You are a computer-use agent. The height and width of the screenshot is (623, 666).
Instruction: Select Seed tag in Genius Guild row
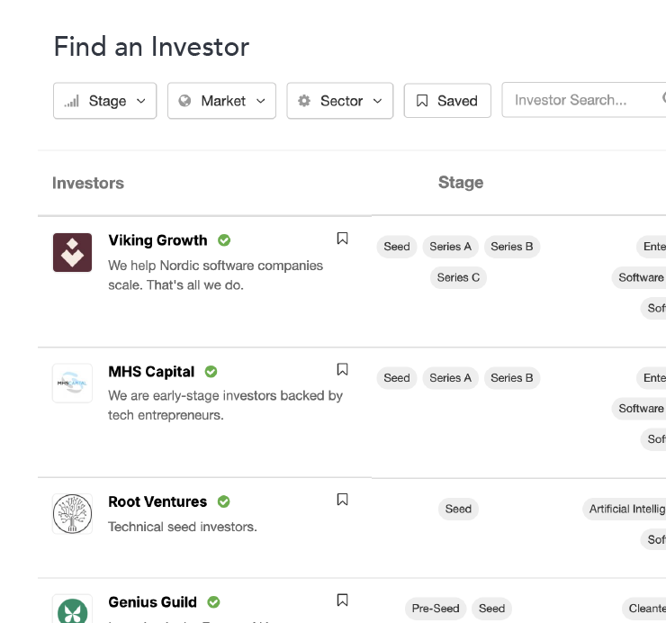492,609
